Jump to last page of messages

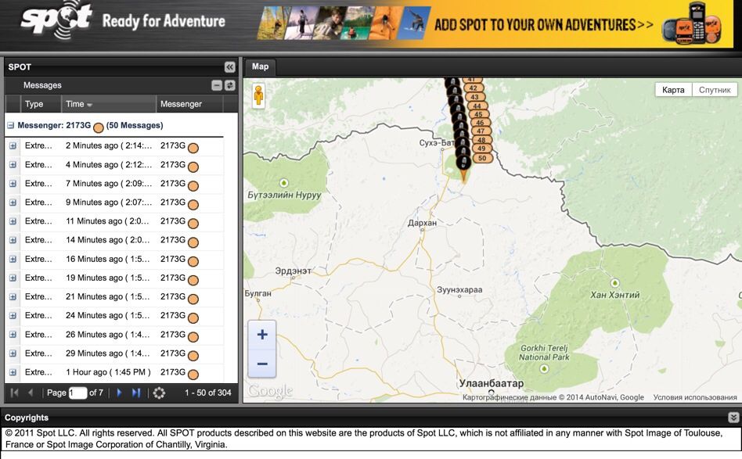click(136, 393)
